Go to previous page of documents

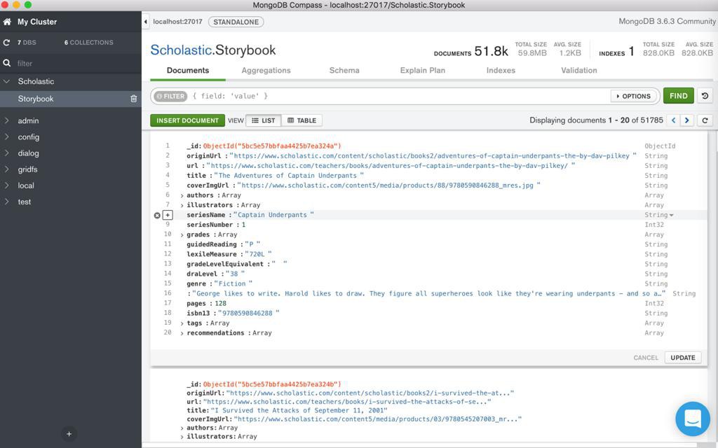click(674, 120)
